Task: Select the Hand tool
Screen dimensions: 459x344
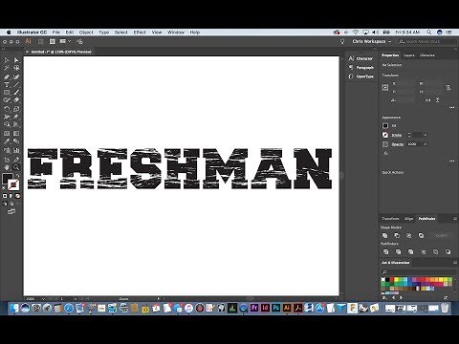Action: click(x=7, y=167)
